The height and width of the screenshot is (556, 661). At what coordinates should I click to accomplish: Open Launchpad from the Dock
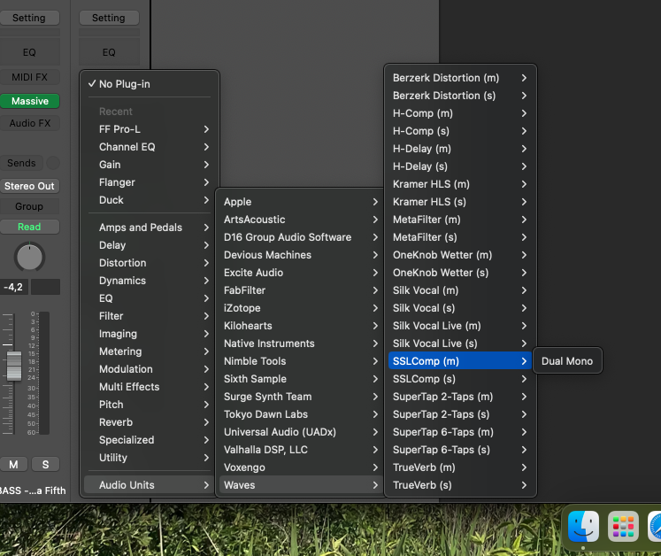tap(623, 527)
